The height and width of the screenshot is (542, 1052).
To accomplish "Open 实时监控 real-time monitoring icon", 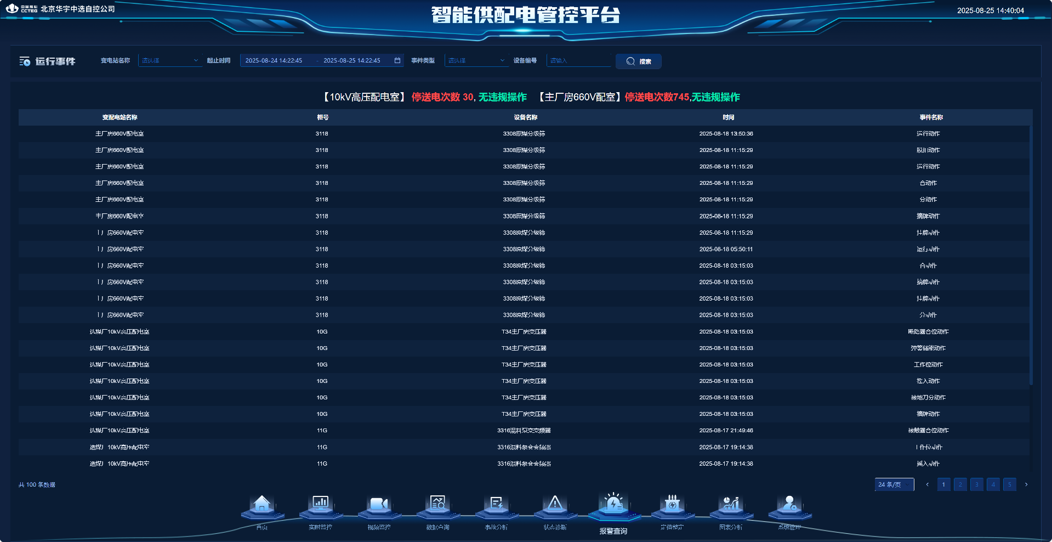I will (320, 505).
